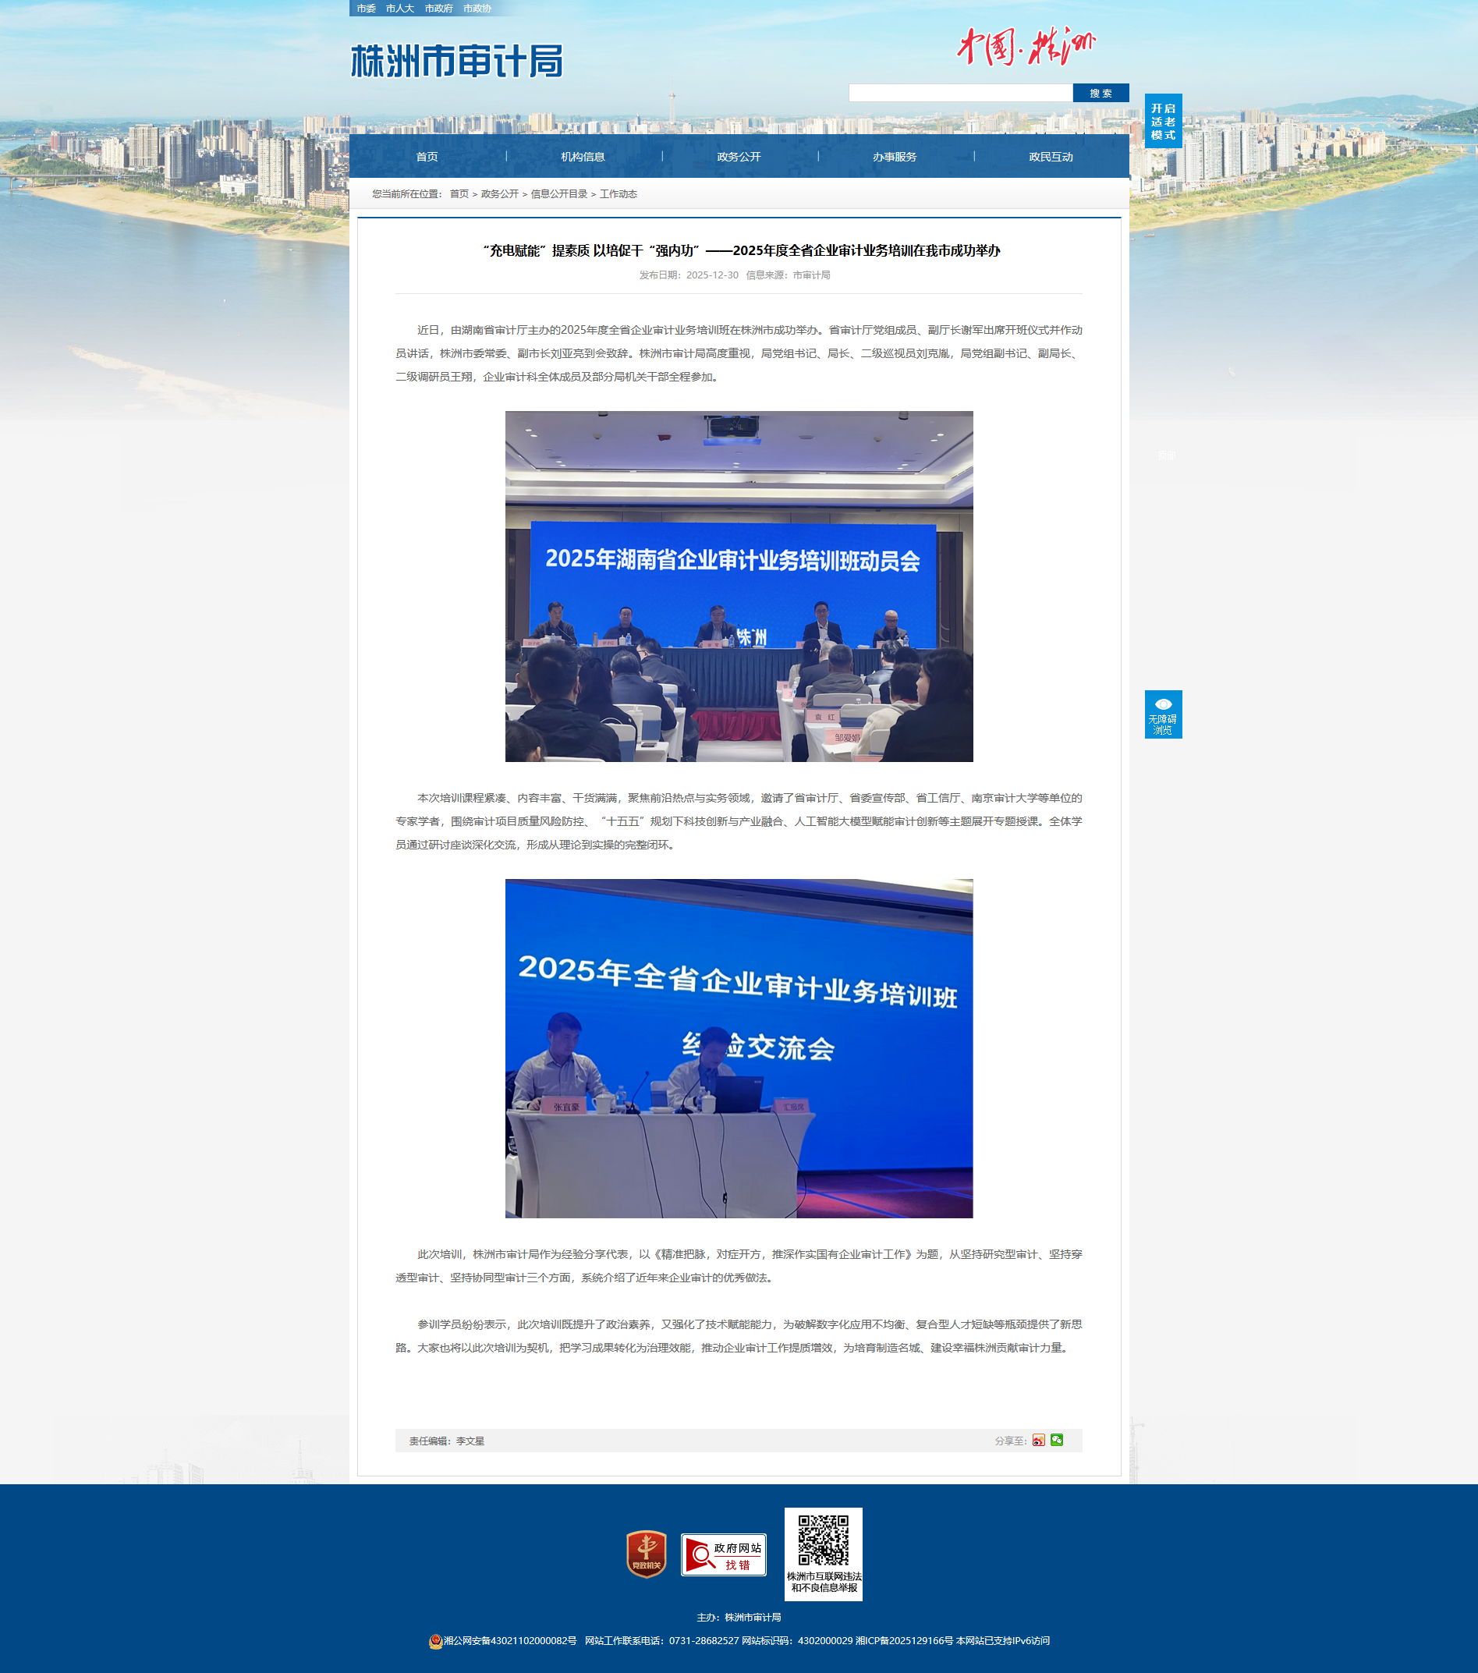Share article to Weibo icon
The height and width of the screenshot is (1673, 1478).
[x=1037, y=1440]
